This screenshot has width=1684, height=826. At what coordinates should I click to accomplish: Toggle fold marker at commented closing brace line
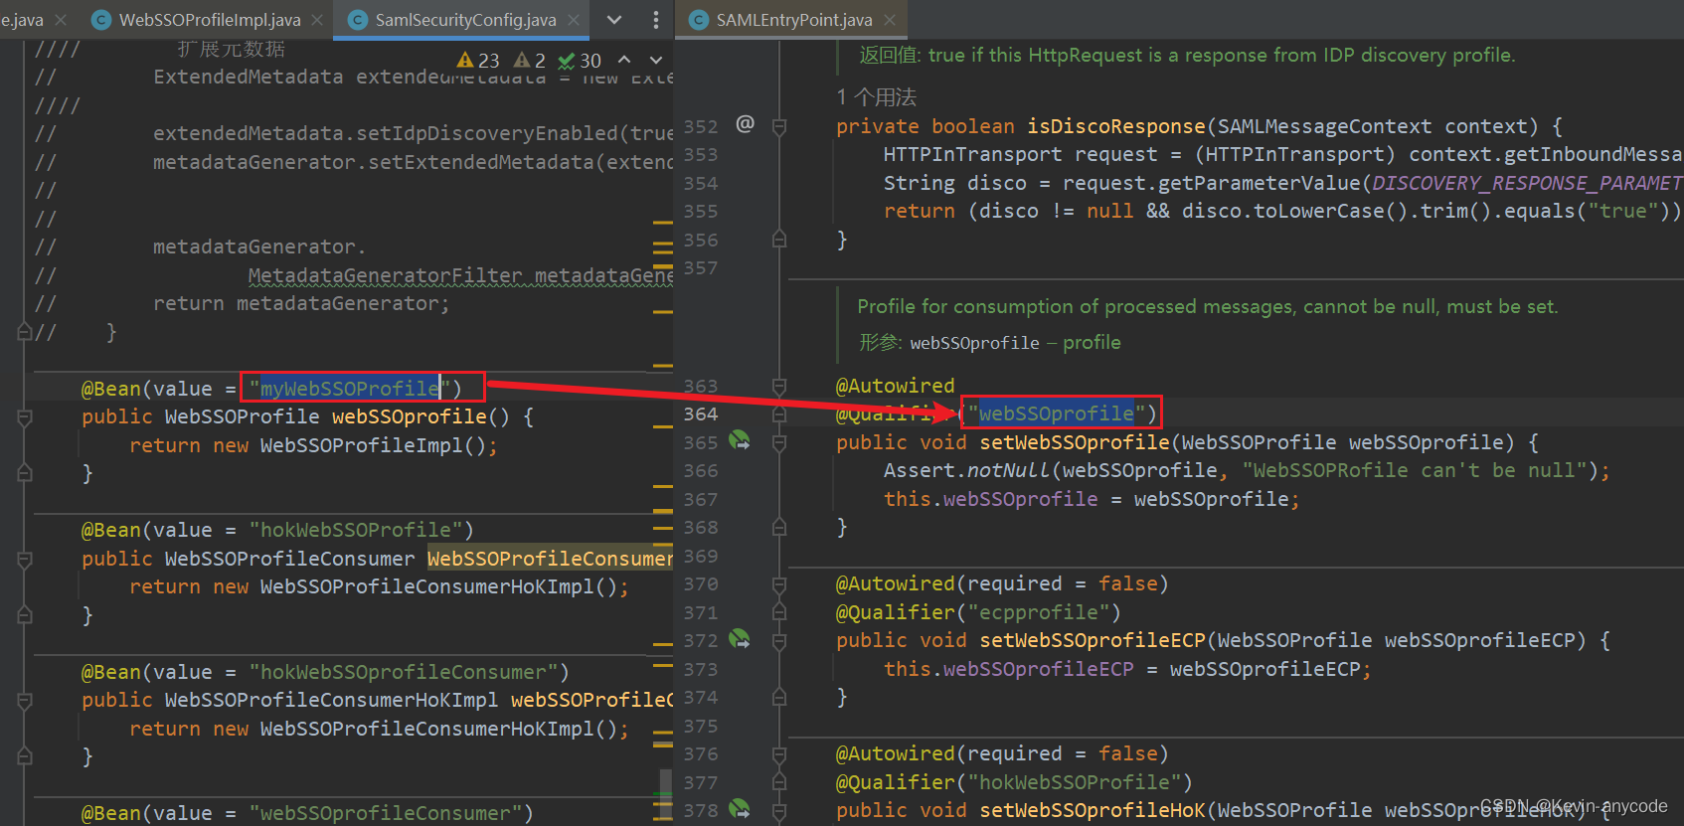(25, 332)
